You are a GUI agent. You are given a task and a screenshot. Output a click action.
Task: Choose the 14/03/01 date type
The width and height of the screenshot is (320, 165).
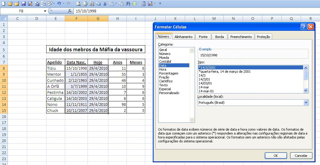pyautogui.click(x=251, y=83)
